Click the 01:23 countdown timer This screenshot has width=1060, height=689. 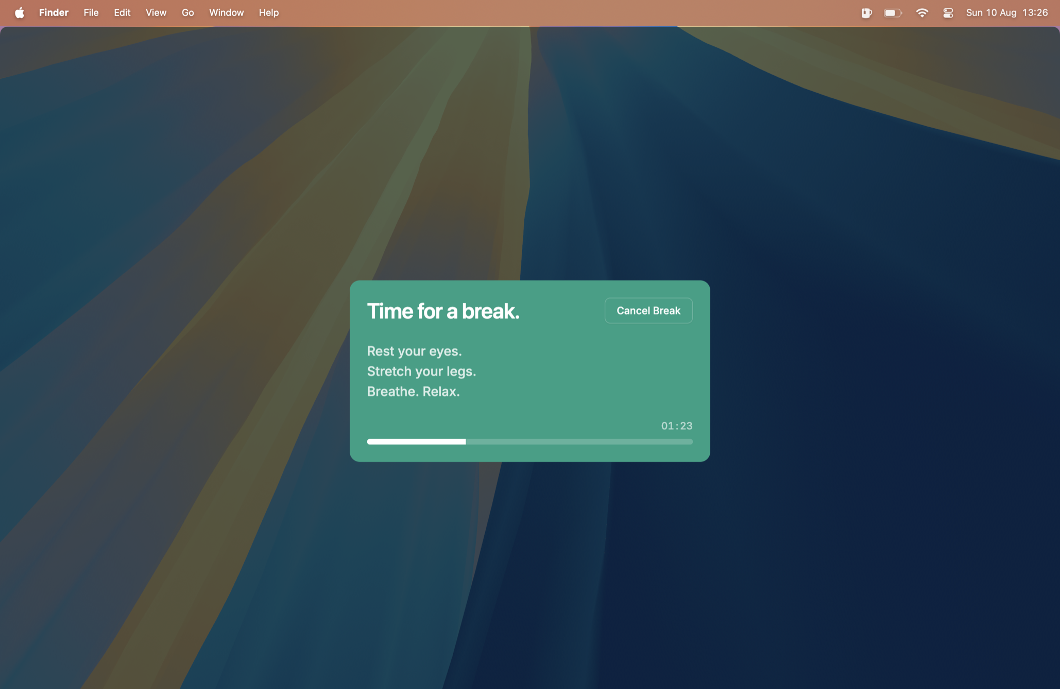coord(676,426)
